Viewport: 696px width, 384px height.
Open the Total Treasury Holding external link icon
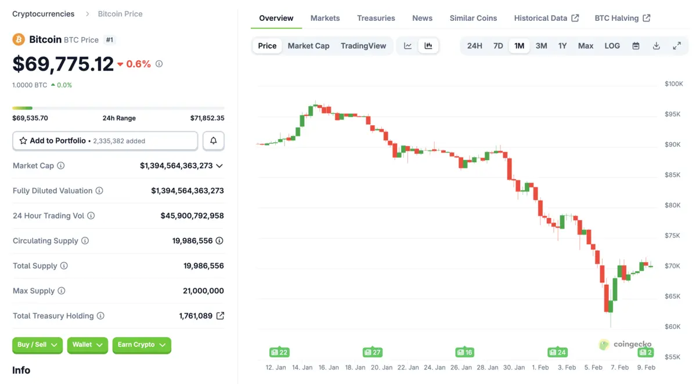(x=220, y=316)
